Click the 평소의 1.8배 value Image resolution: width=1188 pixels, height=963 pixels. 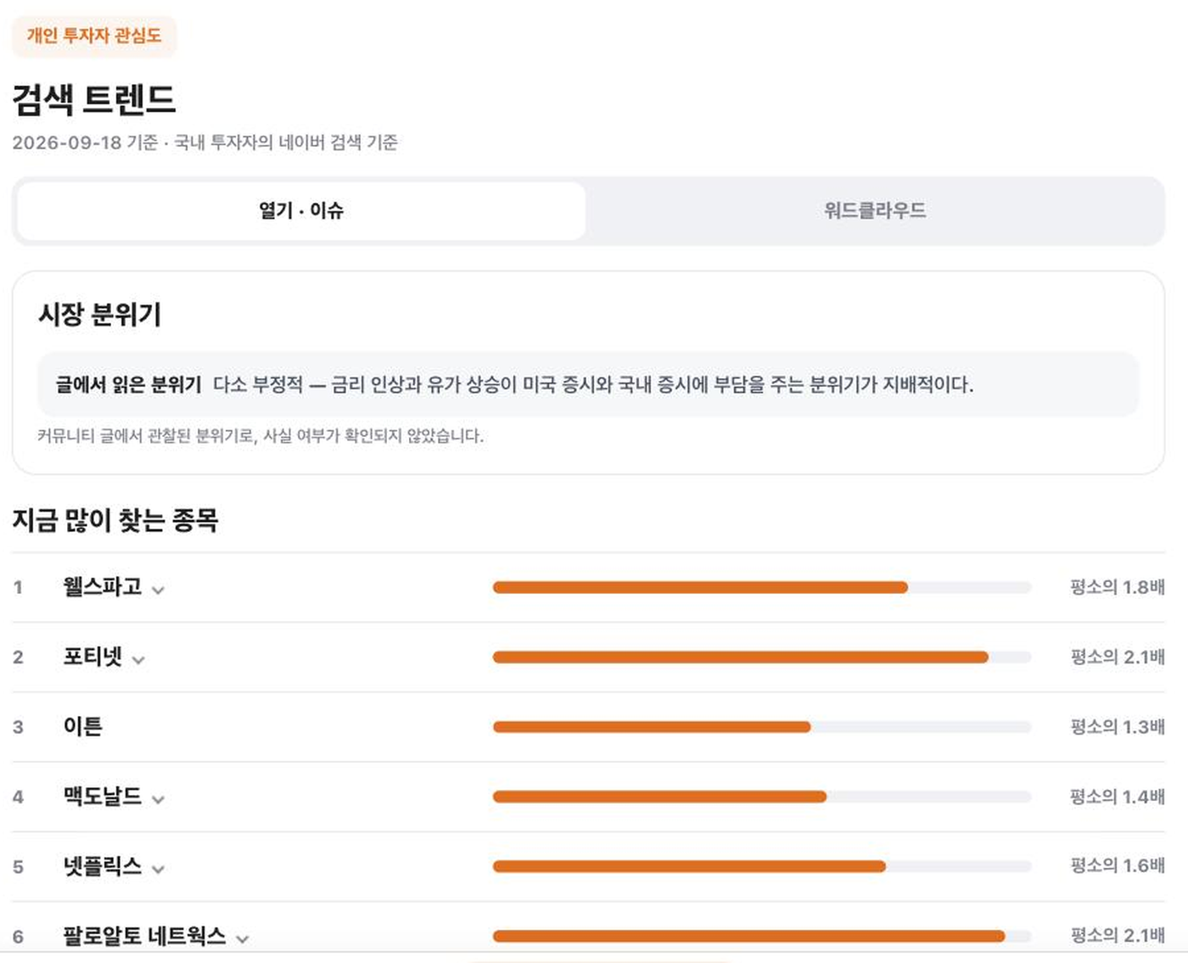pos(1118,587)
